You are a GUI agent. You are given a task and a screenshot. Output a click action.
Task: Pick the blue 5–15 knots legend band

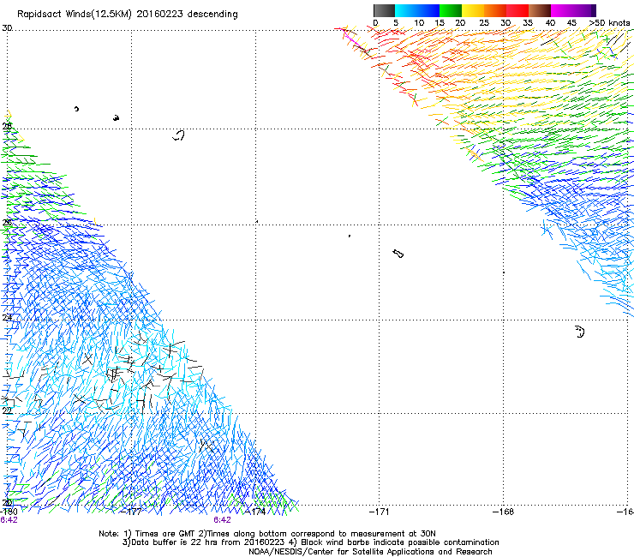coord(417,10)
